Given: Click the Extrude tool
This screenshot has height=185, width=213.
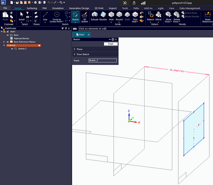Looking at the screenshot, I should coord(95,16).
